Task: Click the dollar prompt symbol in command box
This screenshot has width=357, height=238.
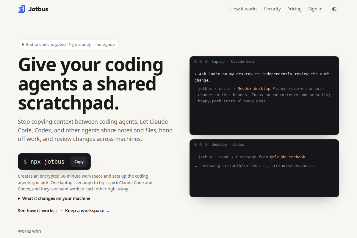Action: point(25,162)
